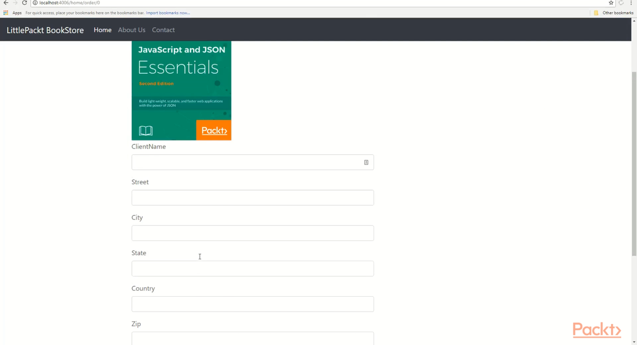Image resolution: width=637 pixels, height=345 pixels.
Task: Click the address bar URL
Action: (x=70, y=3)
